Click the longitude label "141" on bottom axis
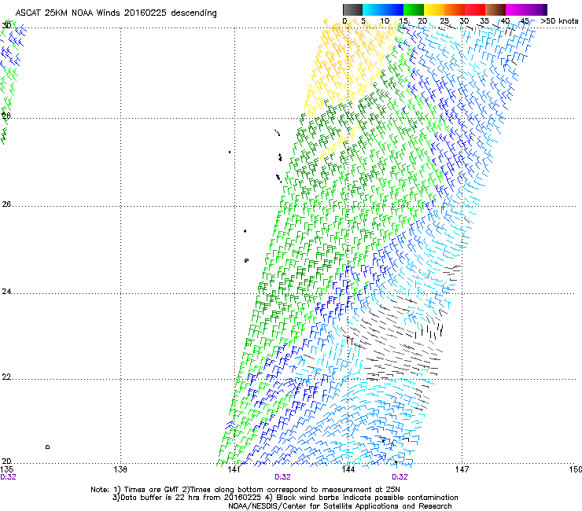Viewport: 582px width, 511px height. [x=234, y=469]
